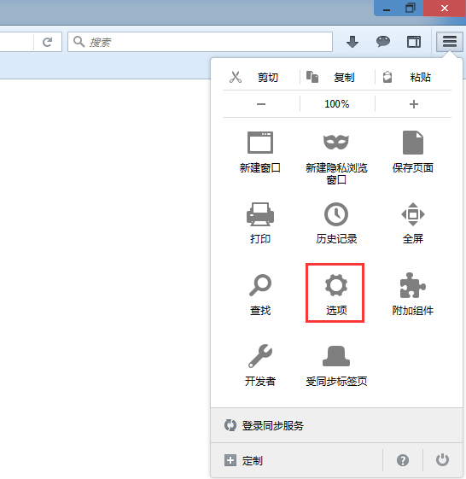466x479 pixels.
Task: Click the magnifier icon in search box
Action: [x=79, y=42]
